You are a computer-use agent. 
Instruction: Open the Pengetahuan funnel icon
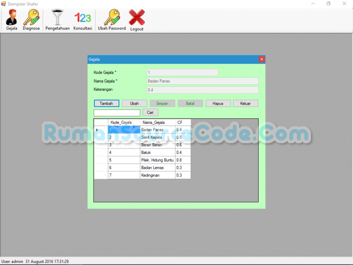point(57,20)
